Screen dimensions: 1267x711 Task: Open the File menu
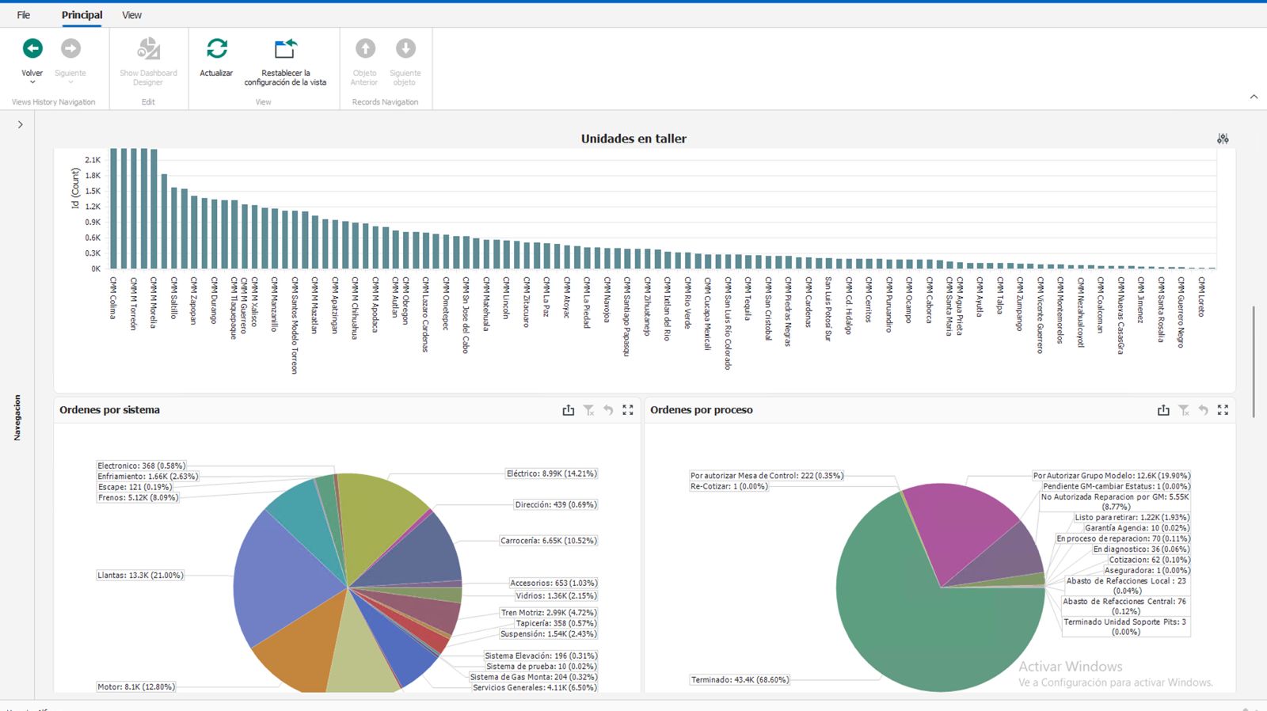(x=24, y=15)
